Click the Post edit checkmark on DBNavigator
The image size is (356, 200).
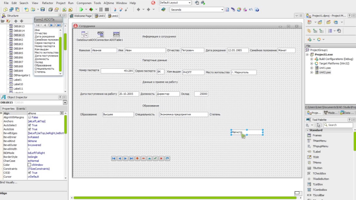tap(155, 158)
